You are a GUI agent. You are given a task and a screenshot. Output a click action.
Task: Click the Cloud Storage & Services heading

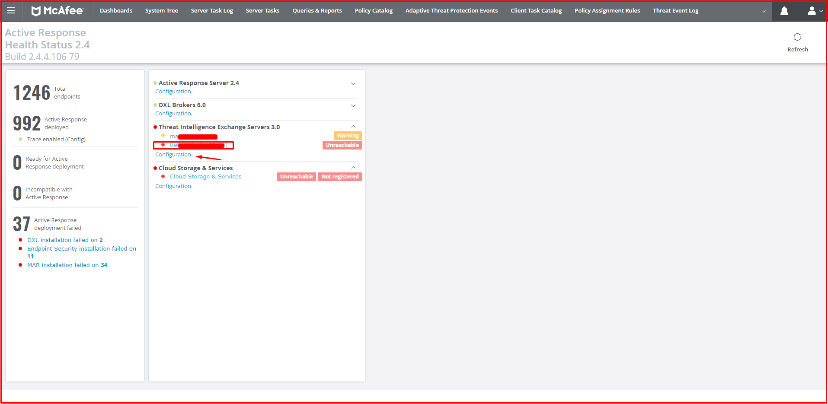[x=195, y=168]
